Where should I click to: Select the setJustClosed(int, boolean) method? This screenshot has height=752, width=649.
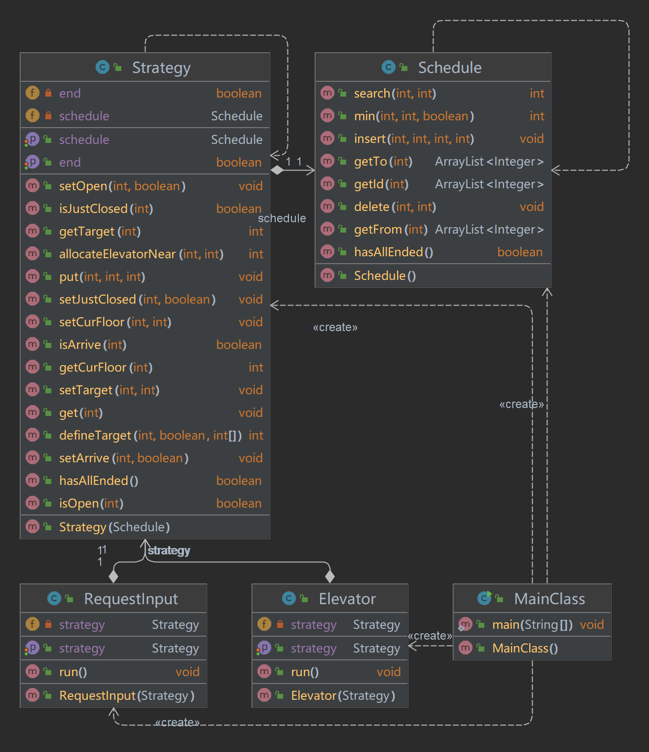coord(145,299)
